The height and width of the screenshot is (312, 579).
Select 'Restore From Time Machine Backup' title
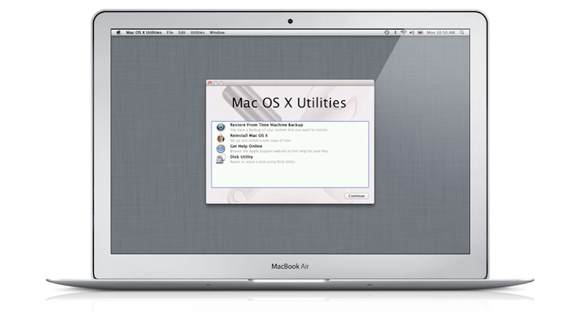266,125
